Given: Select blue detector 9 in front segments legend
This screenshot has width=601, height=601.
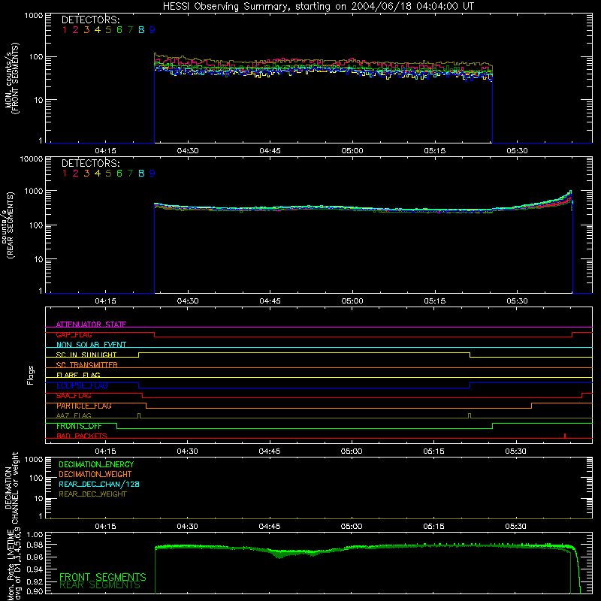Looking at the screenshot, I should click(x=153, y=30).
